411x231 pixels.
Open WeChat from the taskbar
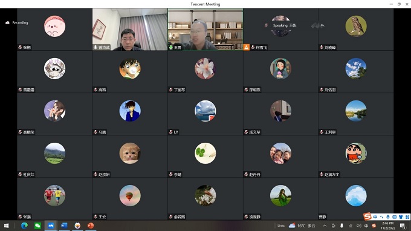coord(37,226)
